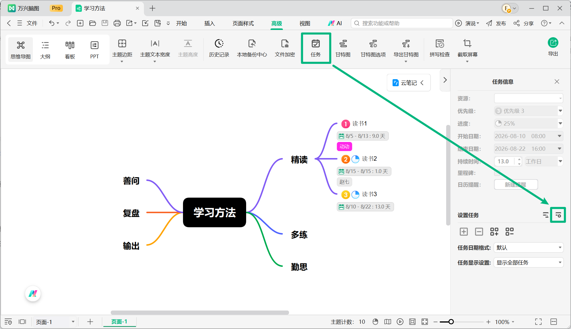Open the 视图 ribbon tab

(305, 23)
